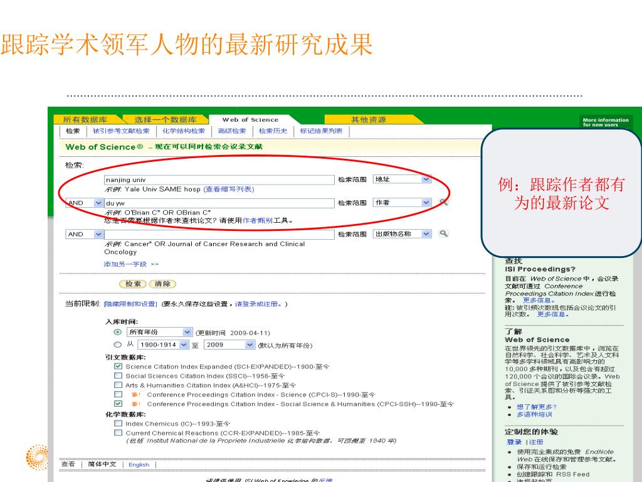This screenshot has height=482, width=642.
Task: Open the 地址 search scope dropdown
Action: click(x=402, y=179)
